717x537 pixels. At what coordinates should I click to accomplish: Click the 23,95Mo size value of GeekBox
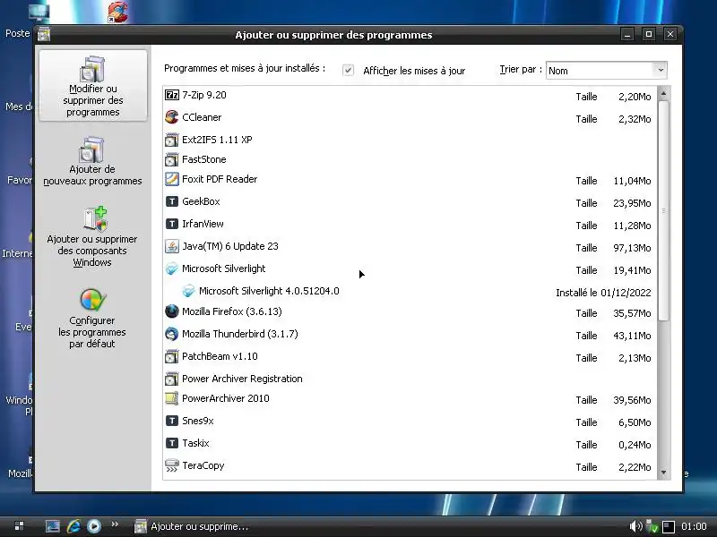[632, 203]
